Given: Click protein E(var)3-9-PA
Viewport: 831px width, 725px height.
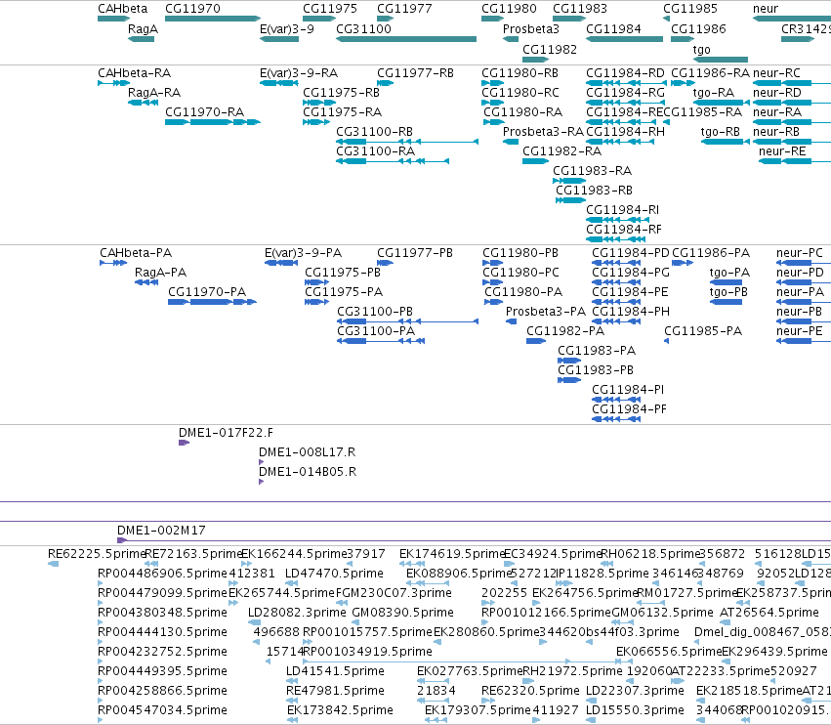Looking at the screenshot, I should 281,263.
